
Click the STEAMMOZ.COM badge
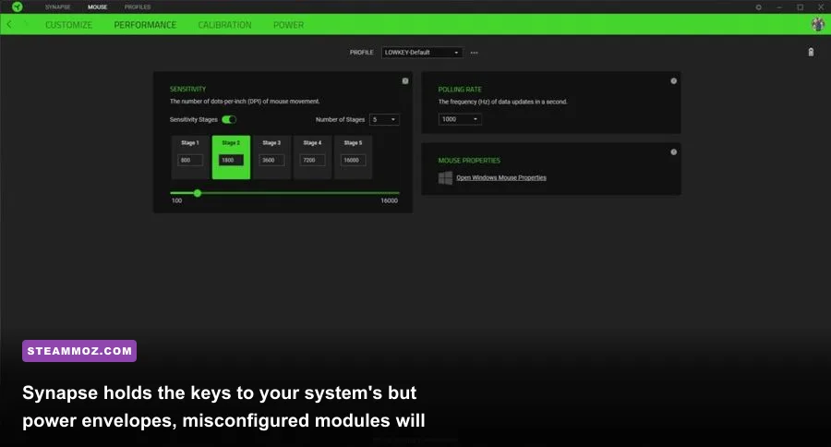pos(79,351)
